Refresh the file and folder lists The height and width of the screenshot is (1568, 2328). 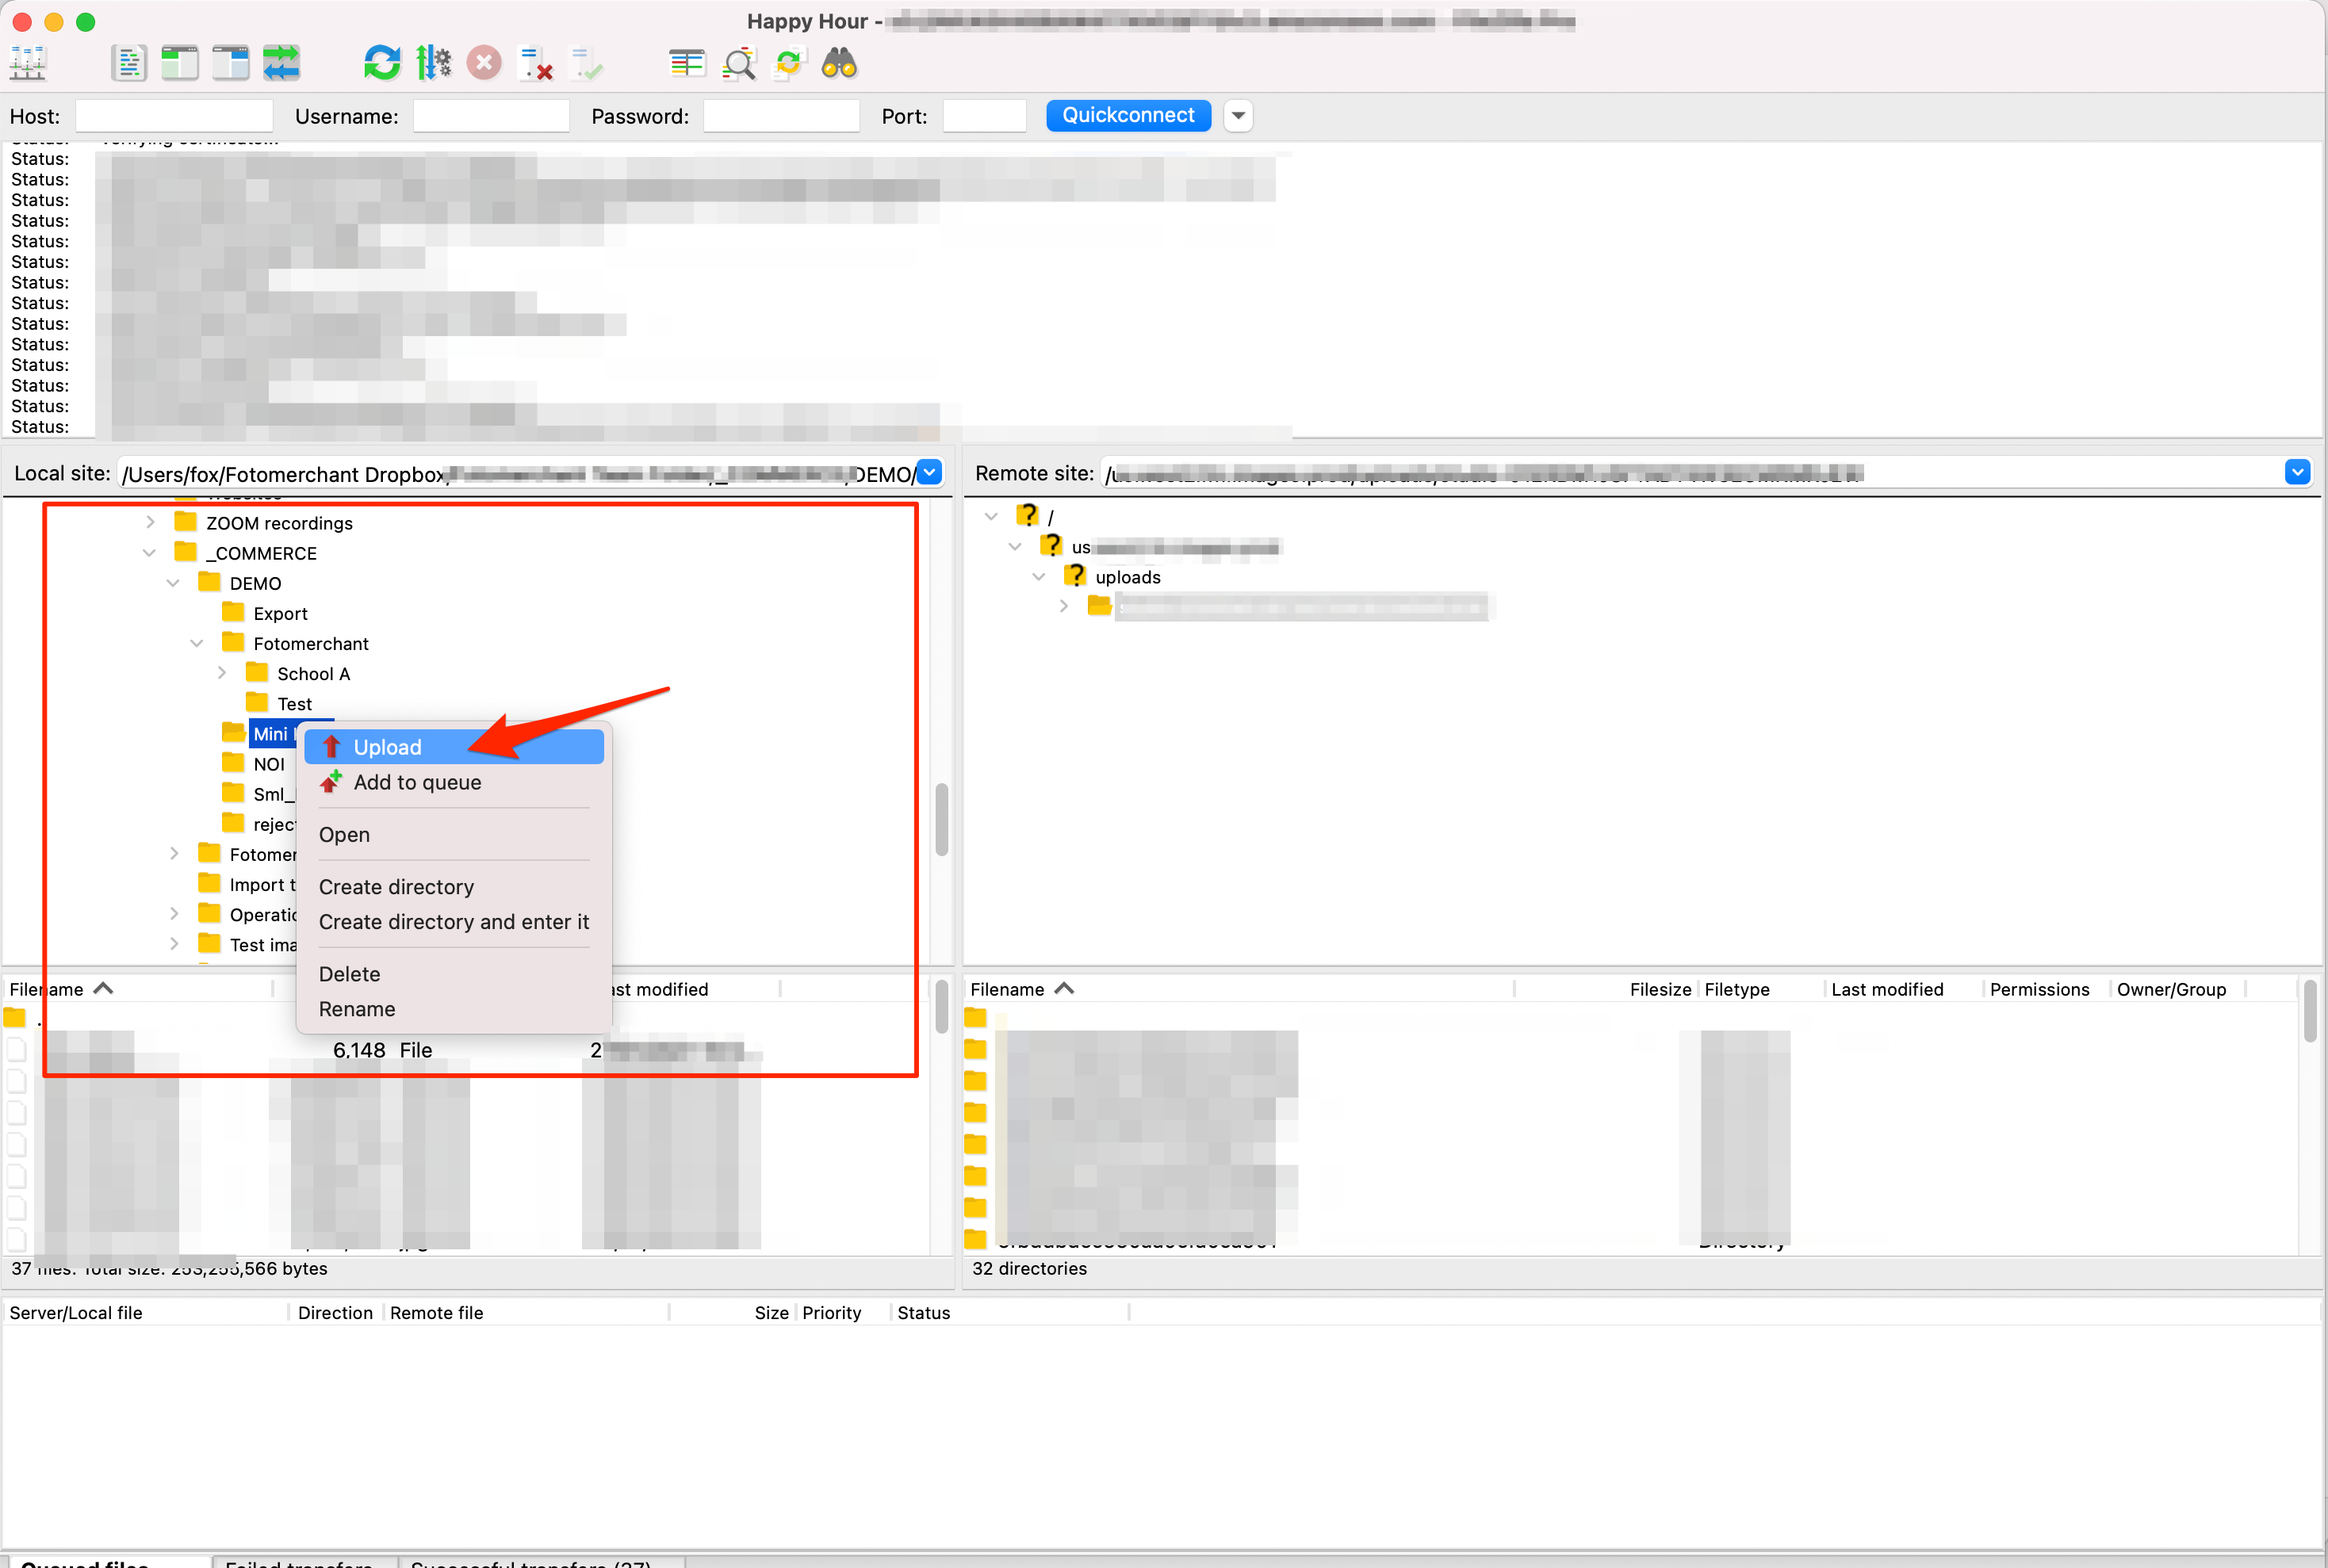click(382, 63)
